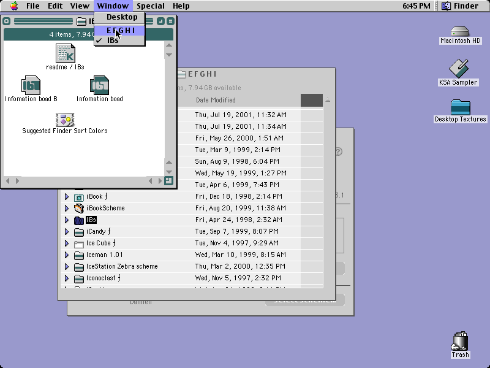Click the iCandy ƒ folder icon
This screenshot has height=368, width=490.
click(x=79, y=232)
